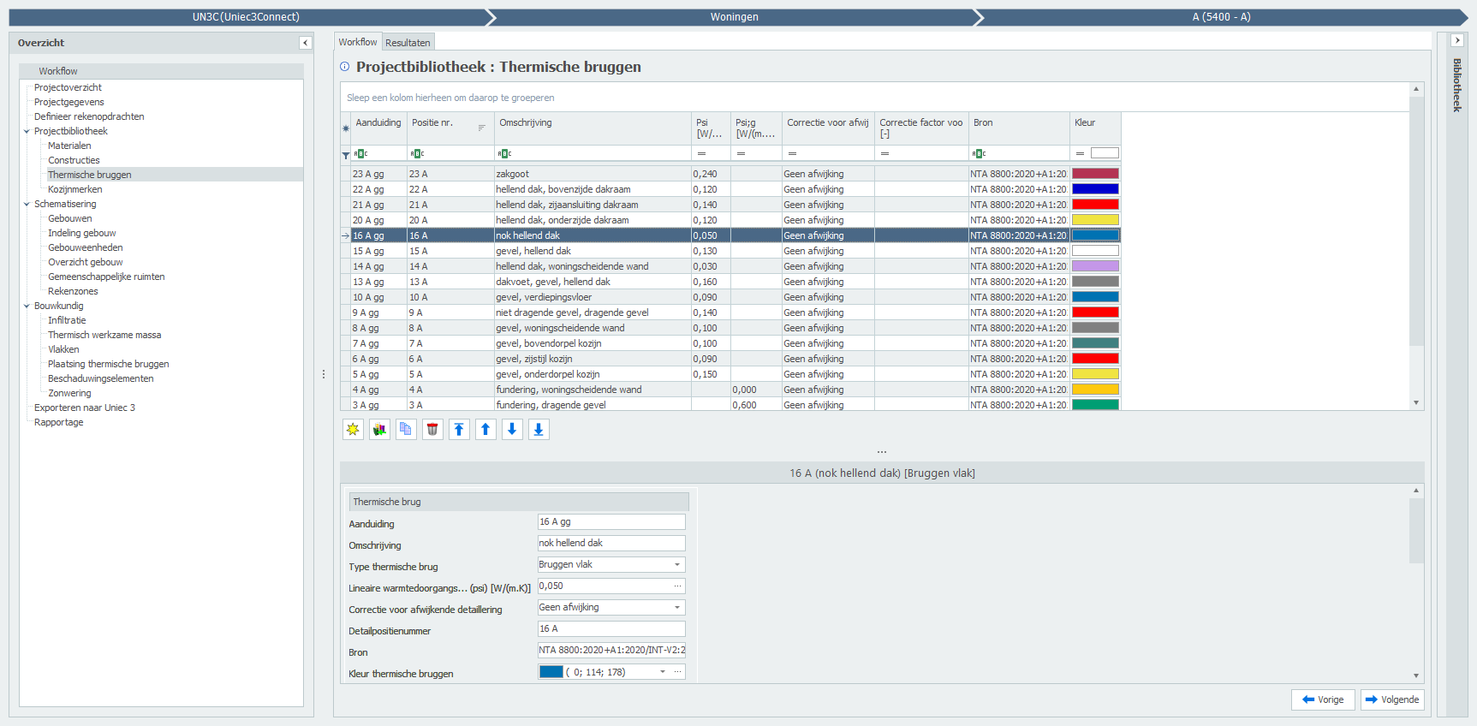Viewport: 1477px width, 726px height.
Task: Click the move to bottom arrow icon
Action: point(539,430)
